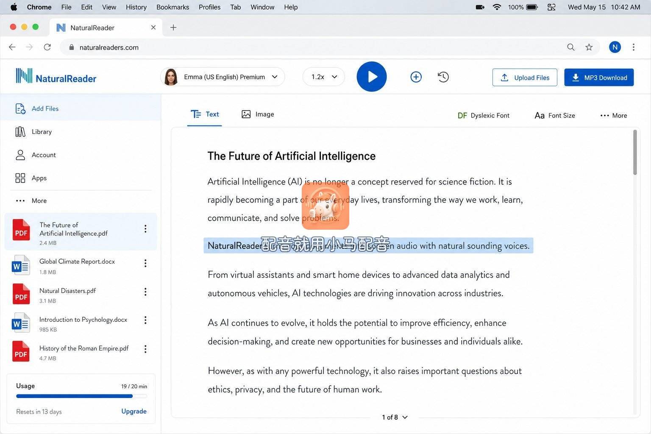Screen dimensions: 651x434
Task: Open the Library section
Action: [x=42, y=132]
